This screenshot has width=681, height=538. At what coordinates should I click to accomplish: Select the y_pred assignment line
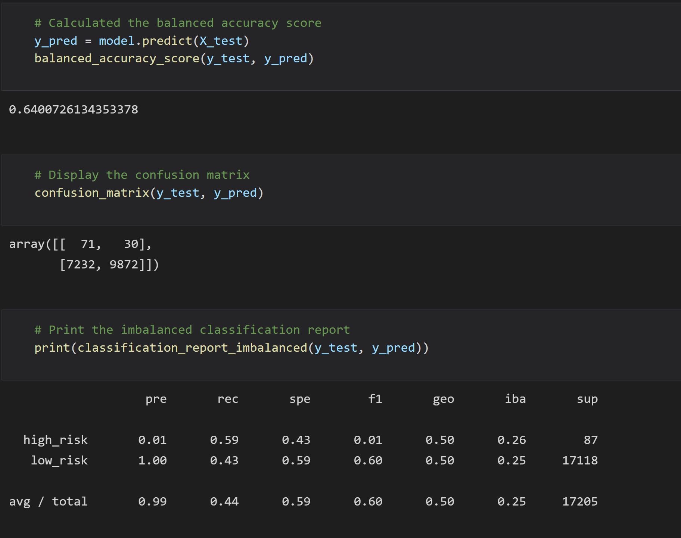(x=142, y=41)
